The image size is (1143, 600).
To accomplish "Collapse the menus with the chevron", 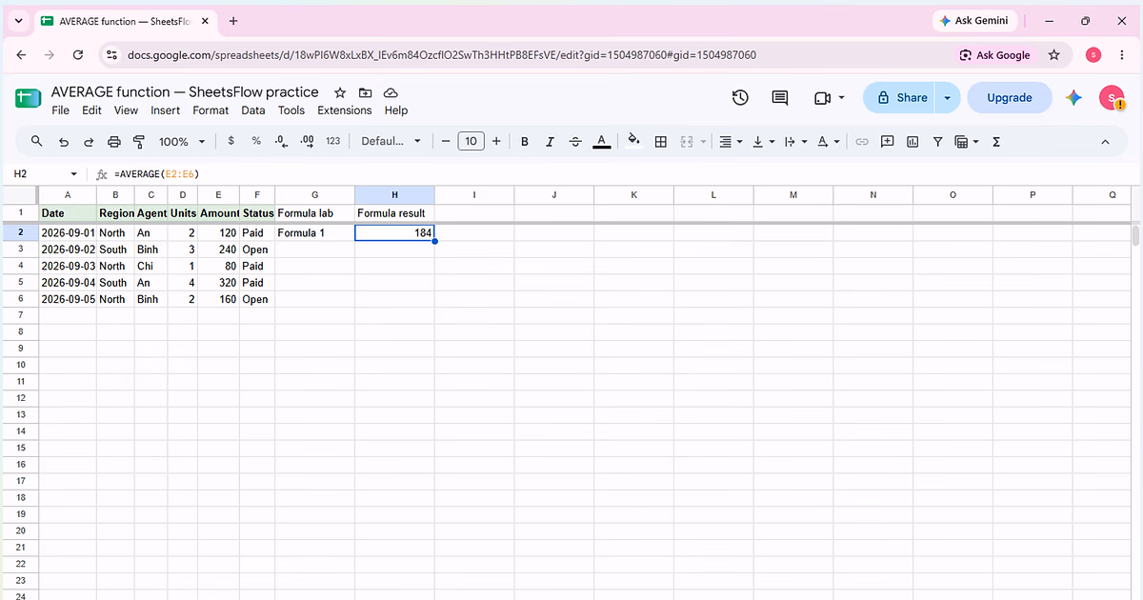I will click(1106, 141).
